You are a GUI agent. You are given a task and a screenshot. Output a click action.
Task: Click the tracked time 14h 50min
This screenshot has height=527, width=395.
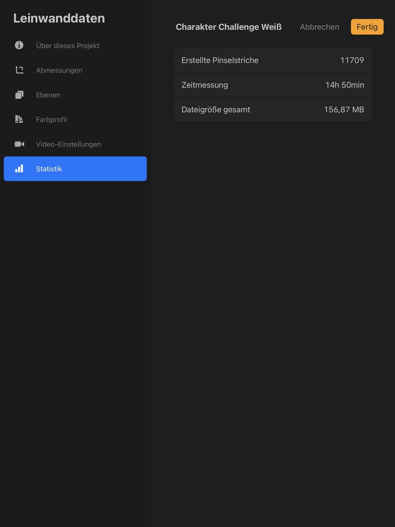click(345, 85)
